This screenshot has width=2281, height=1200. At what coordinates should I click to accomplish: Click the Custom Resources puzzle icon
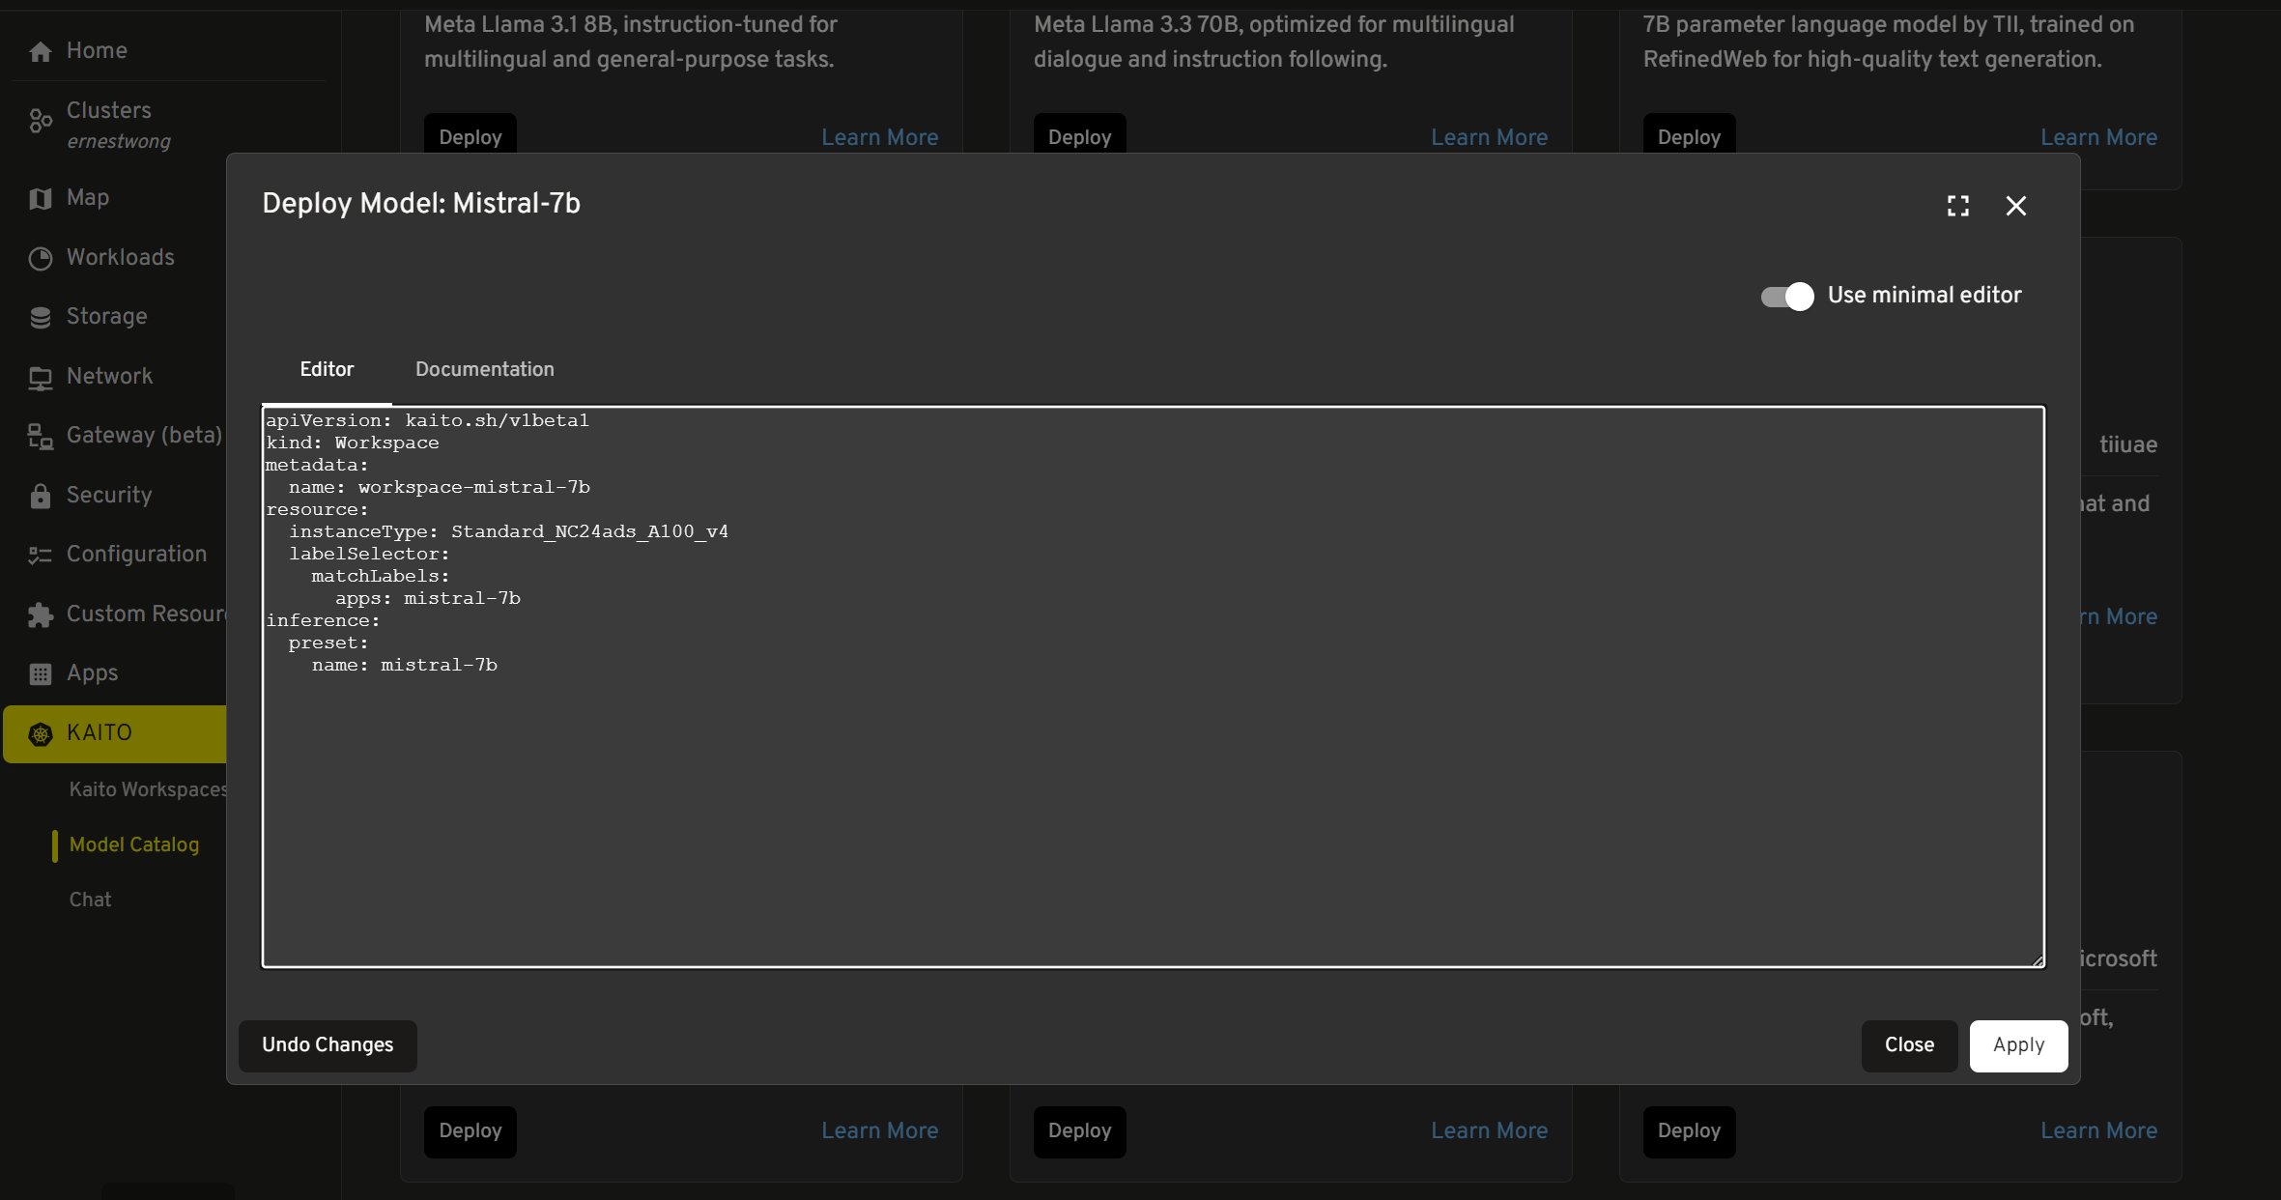coord(41,614)
